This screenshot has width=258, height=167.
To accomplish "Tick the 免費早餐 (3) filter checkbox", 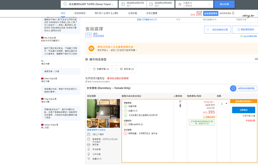I will (x=89, y=69).
